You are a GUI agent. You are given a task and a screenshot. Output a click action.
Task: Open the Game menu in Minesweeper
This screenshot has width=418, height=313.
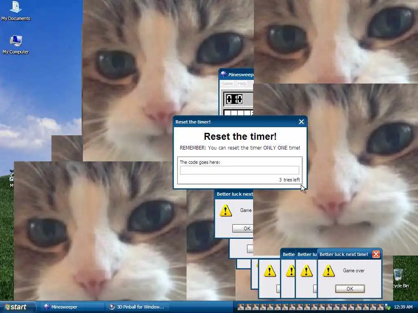[227, 84]
